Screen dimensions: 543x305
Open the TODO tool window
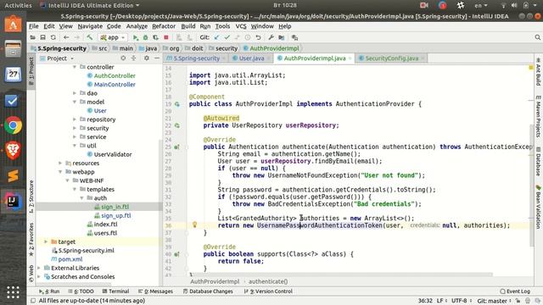[x=81, y=291]
